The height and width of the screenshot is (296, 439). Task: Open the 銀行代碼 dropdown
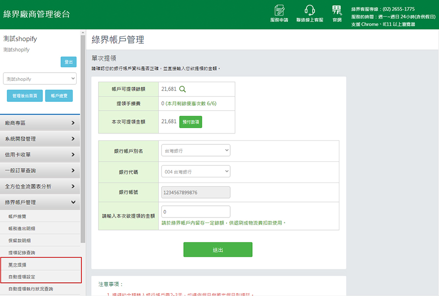(196, 172)
